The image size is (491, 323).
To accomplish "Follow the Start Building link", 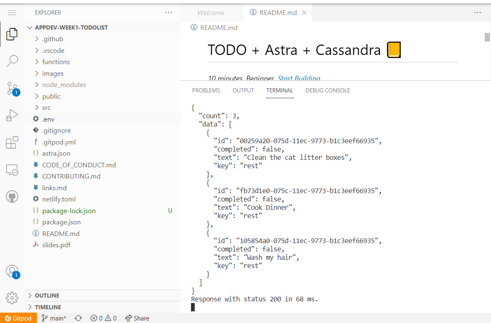I will point(299,78).
